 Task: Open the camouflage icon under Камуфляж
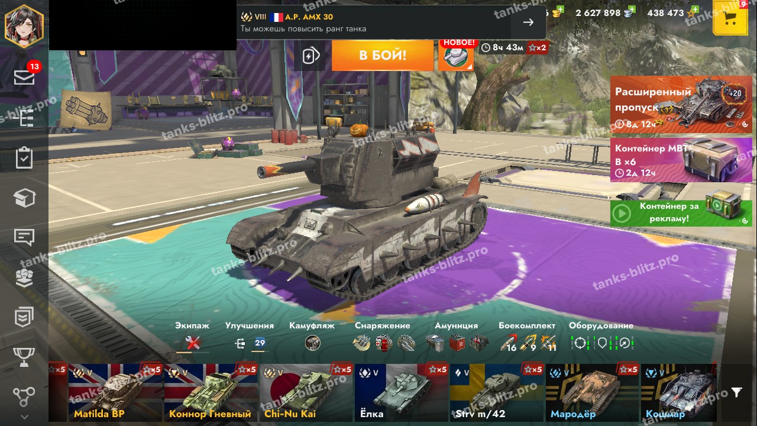tap(313, 343)
